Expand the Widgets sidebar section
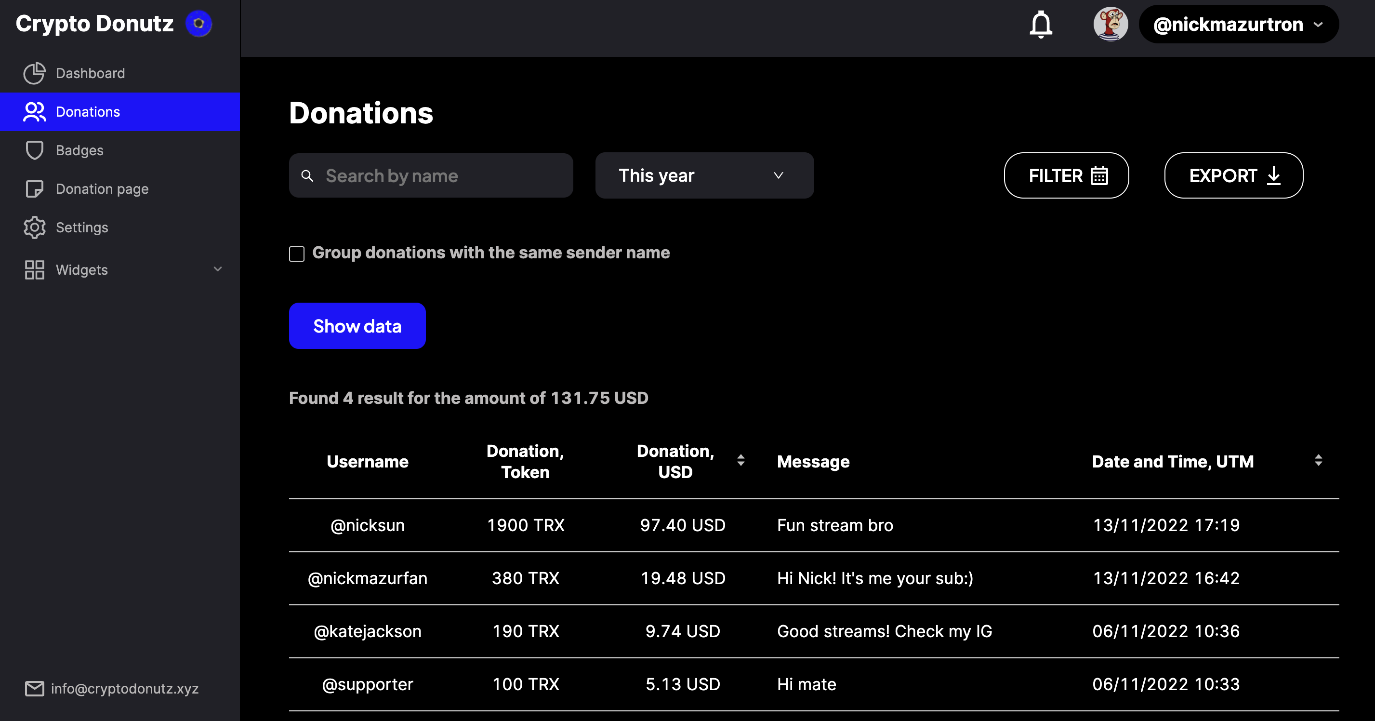The height and width of the screenshot is (721, 1375). [x=217, y=269]
